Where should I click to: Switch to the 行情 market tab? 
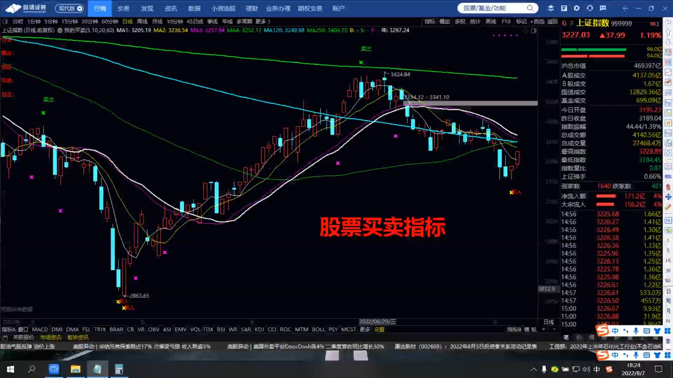tap(100, 8)
